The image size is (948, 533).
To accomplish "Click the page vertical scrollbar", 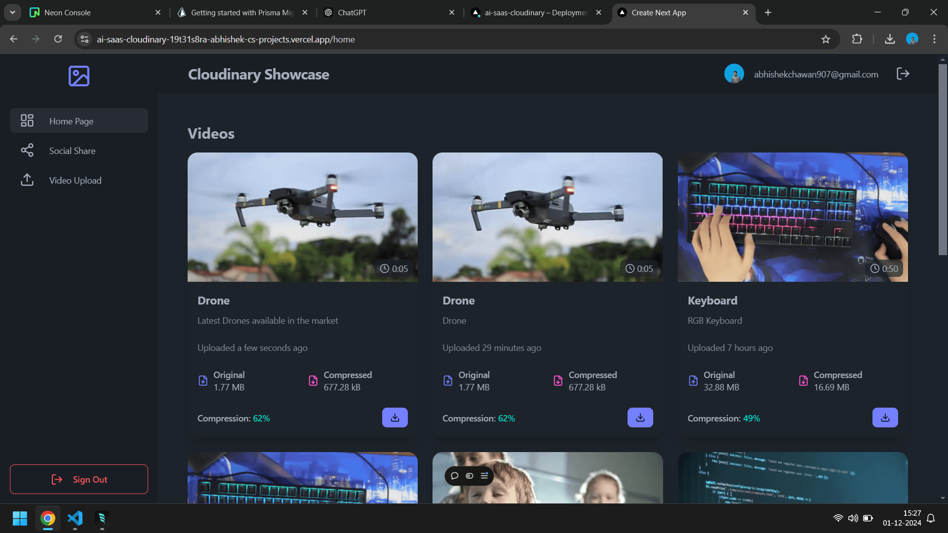I will pos(943,160).
